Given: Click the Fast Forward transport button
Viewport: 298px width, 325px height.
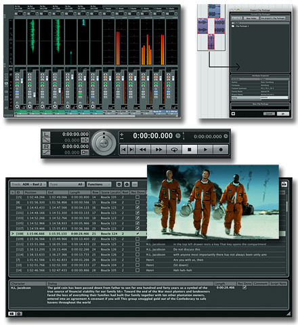Looking at the screenshot, I should [x=158, y=150].
